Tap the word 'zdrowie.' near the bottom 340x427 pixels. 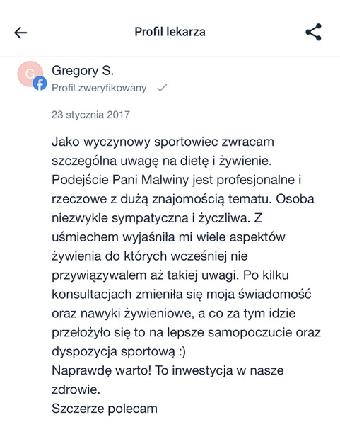click(76, 389)
